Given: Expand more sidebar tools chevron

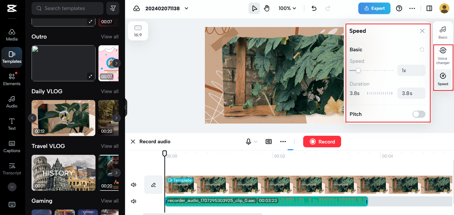Looking at the screenshot, I should pyautogui.click(x=12, y=187).
